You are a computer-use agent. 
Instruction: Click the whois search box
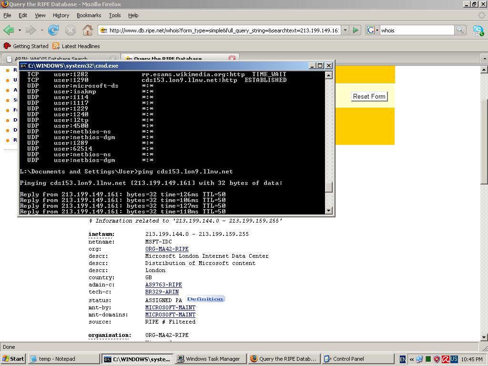[417, 30]
